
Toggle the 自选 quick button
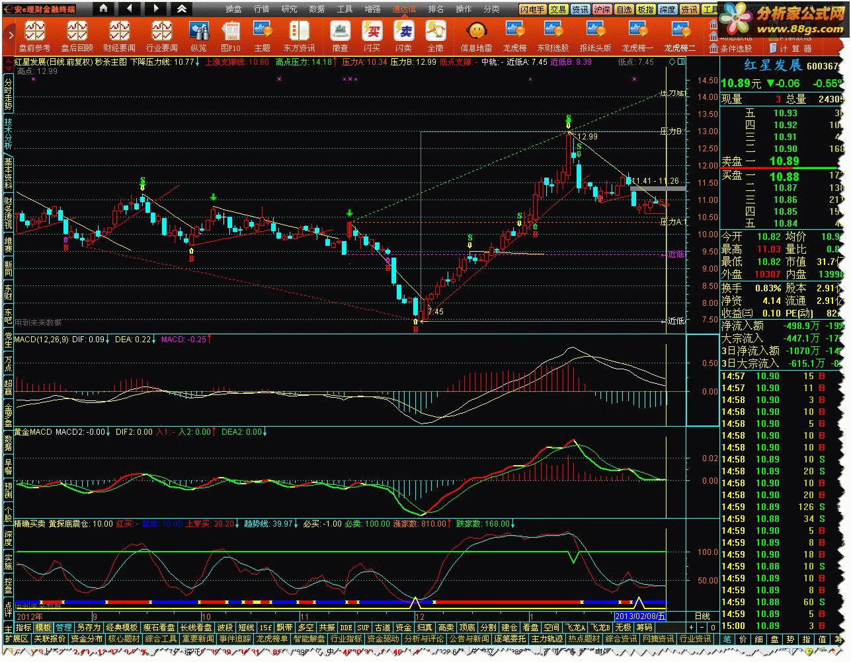pos(624,9)
